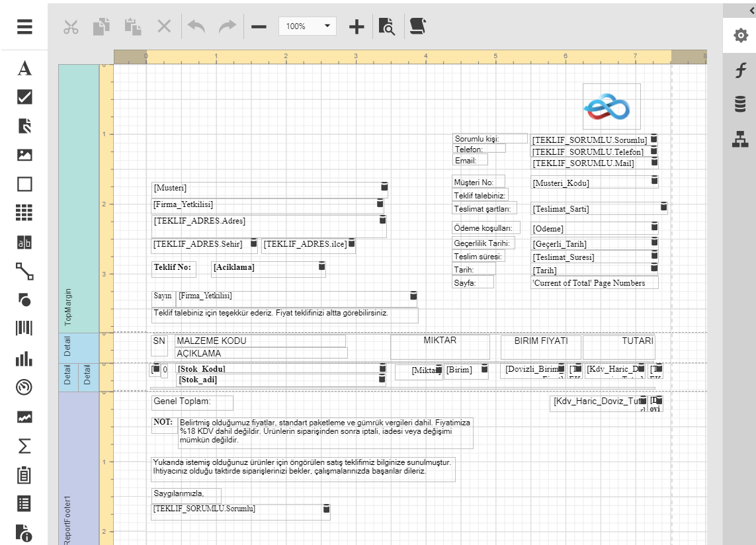Select the Check Box control tool
This screenshot has height=545, width=756.
tap(24, 97)
